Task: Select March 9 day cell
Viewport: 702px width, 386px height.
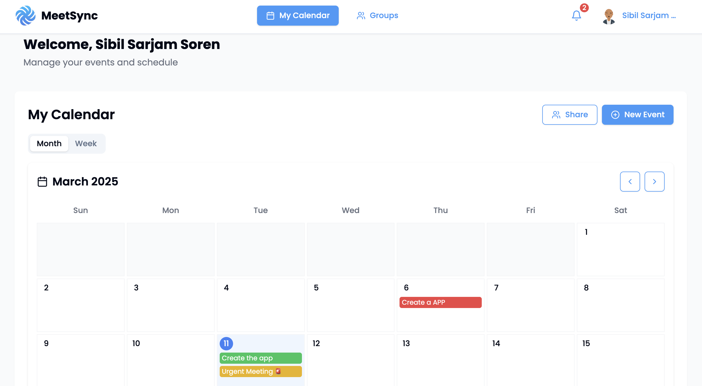Action: 81,360
